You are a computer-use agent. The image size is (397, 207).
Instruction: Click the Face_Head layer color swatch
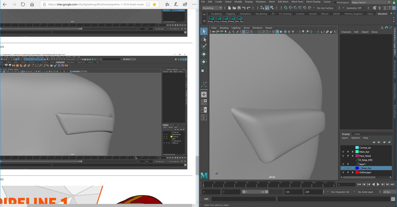coord(357,156)
